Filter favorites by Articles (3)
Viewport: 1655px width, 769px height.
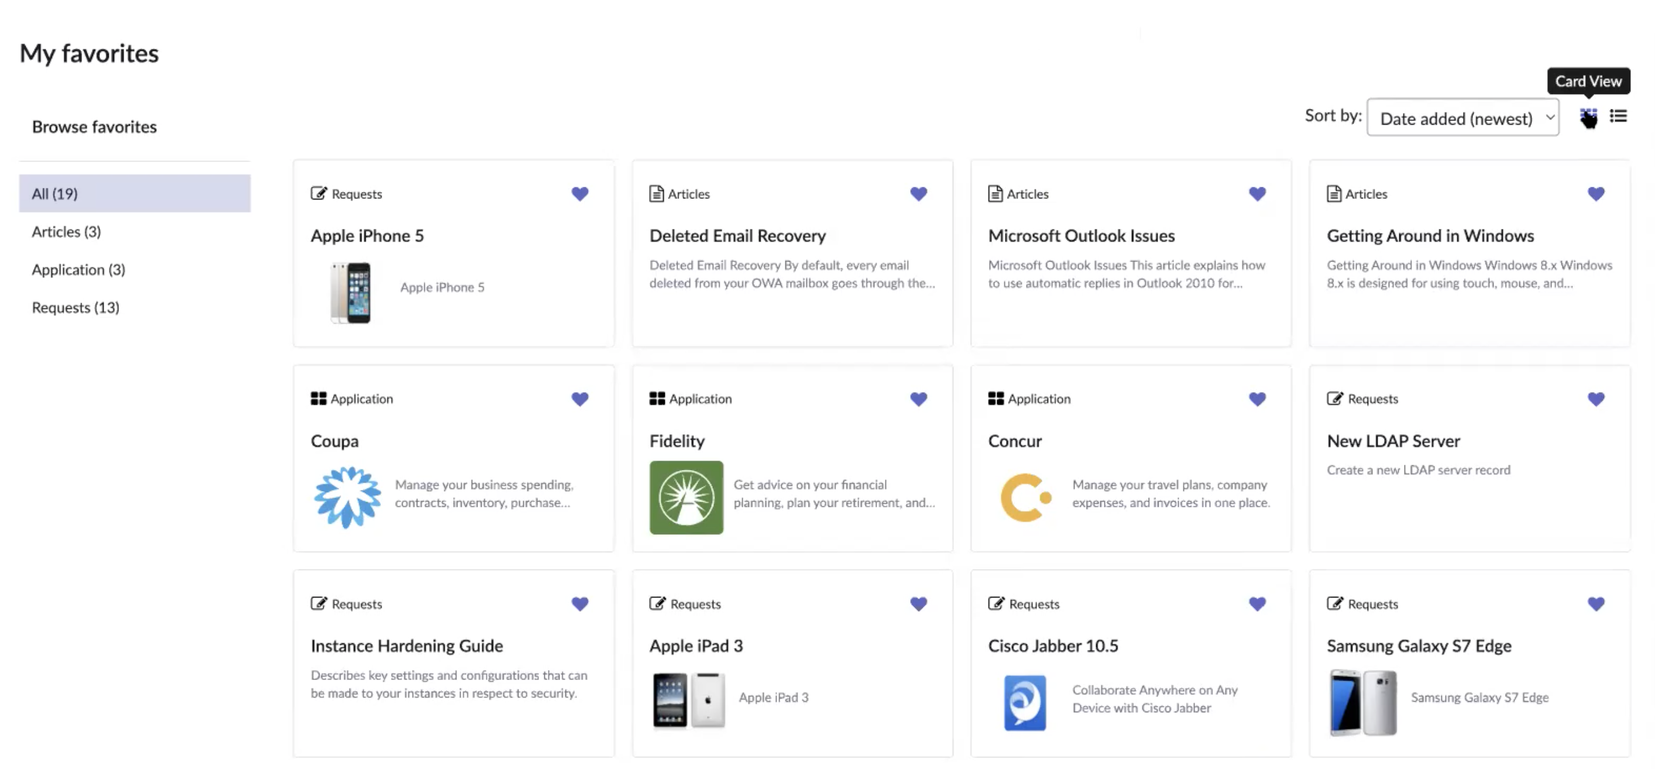(x=66, y=231)
